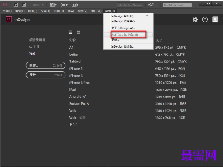The height and width of the screenshot is (167, 223).
Task: Open the arrange documents dropdown
Action: point(75,5)
